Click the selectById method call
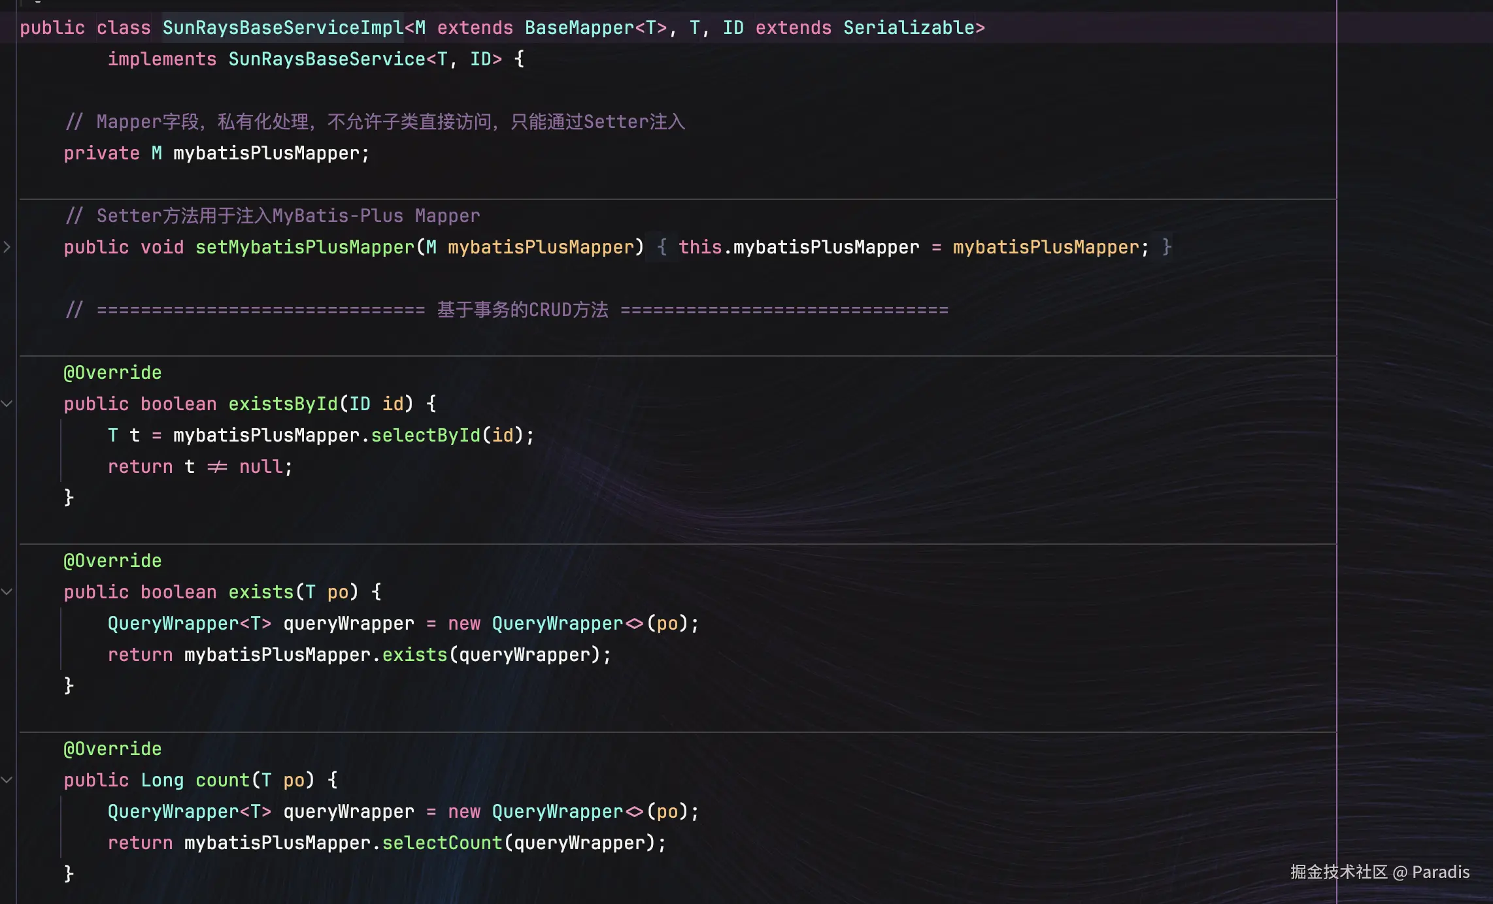 point(425,435)
